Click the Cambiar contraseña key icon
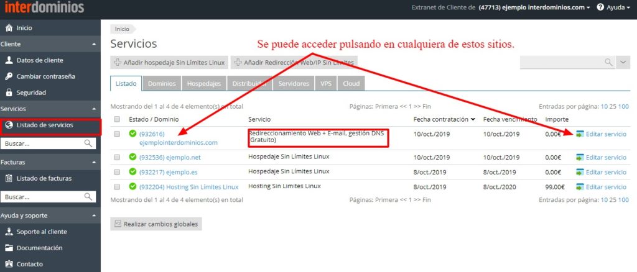Image resolution: width=637 pixels, height=272 pixels. [9, 76]
